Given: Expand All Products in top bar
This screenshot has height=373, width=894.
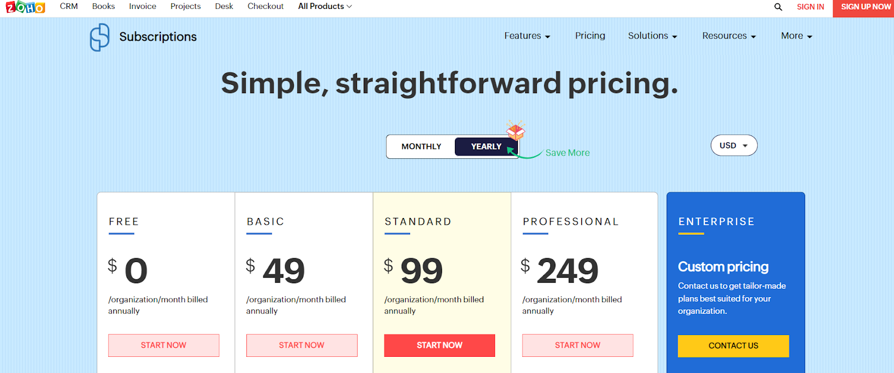Looking at the screenshot, I should pyautogui.click(x=325, y=6).
